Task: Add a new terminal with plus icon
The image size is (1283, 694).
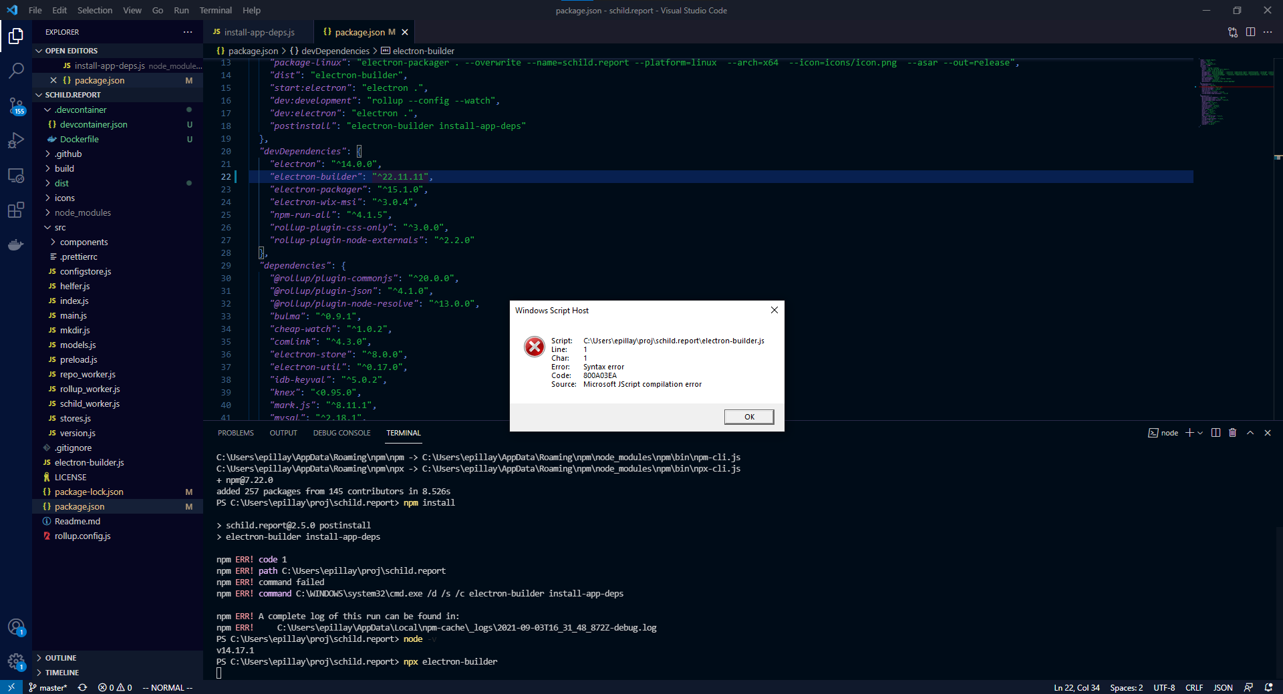Action: [x=1189, y=433]
